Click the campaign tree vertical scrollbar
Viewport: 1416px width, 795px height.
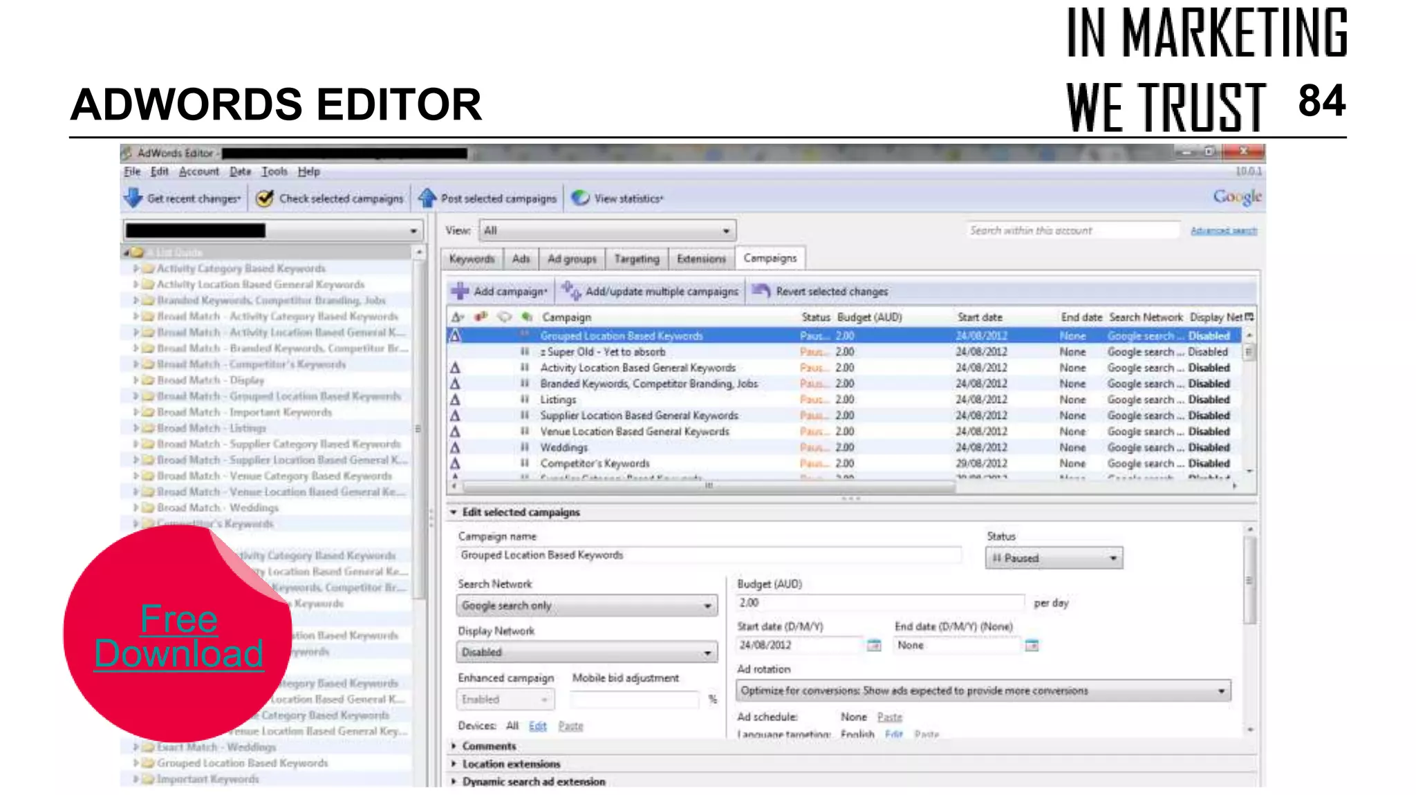click(x=418, y=429)
